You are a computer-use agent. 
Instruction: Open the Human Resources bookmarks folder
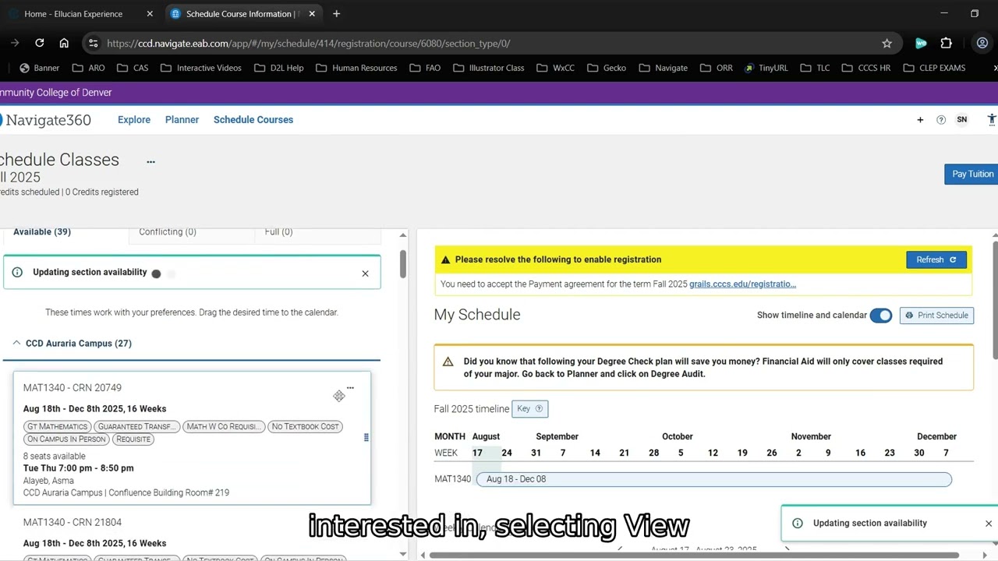356,68
